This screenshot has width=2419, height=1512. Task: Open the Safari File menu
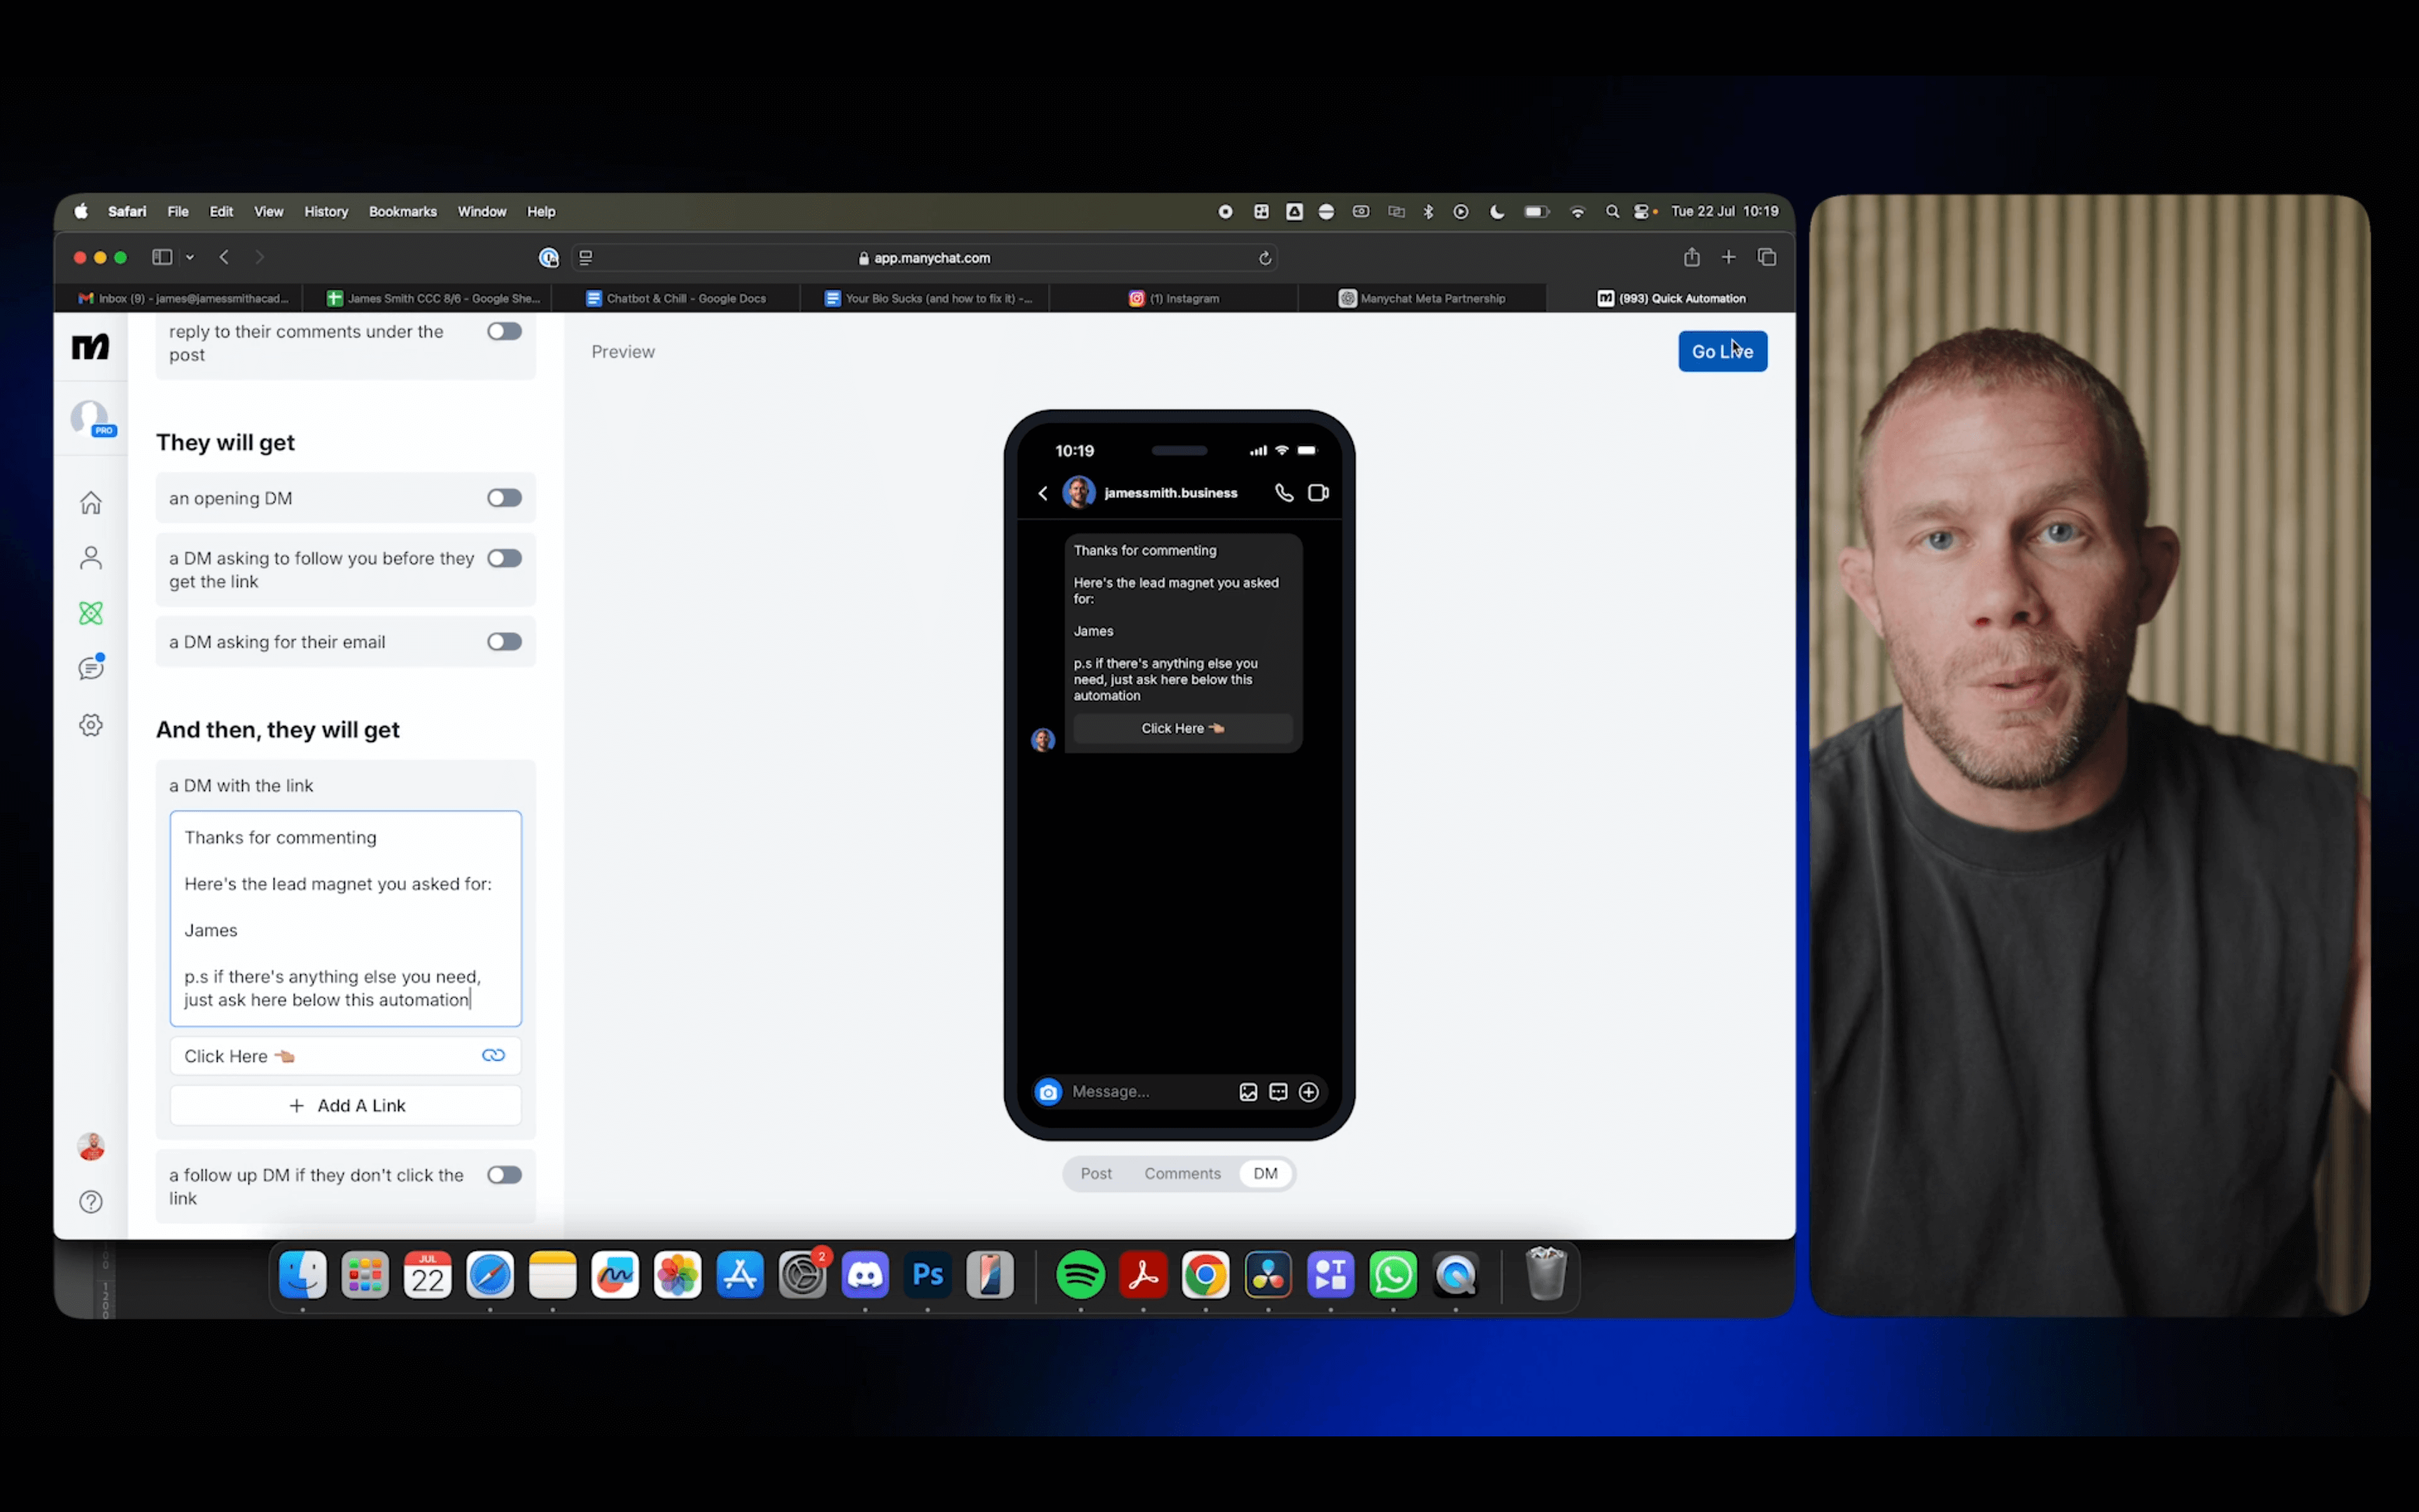coord(178,212)
